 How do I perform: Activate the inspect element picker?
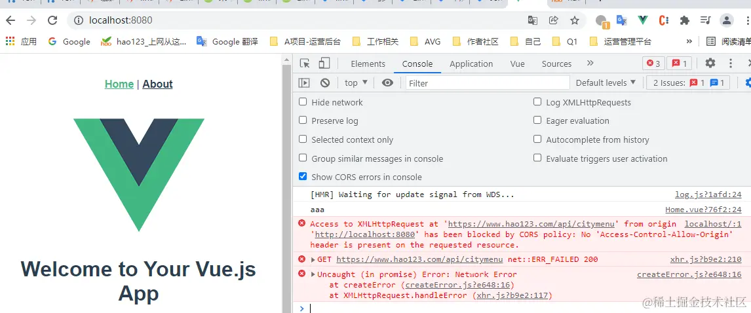305,63
